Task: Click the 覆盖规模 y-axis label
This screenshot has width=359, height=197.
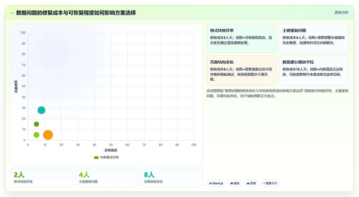Action: pos(16,87)
